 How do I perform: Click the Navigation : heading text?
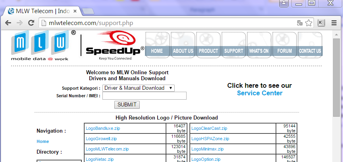pos(51,131)
